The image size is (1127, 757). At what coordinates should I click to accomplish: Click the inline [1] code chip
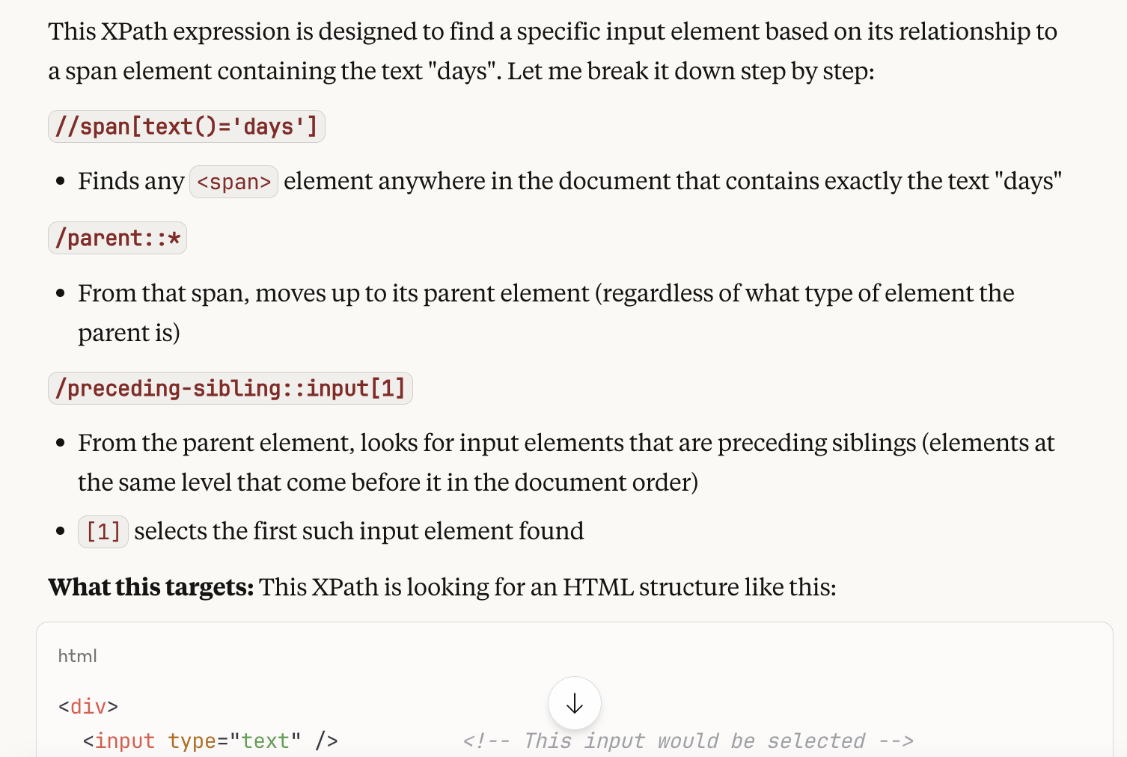click(103, 532)
